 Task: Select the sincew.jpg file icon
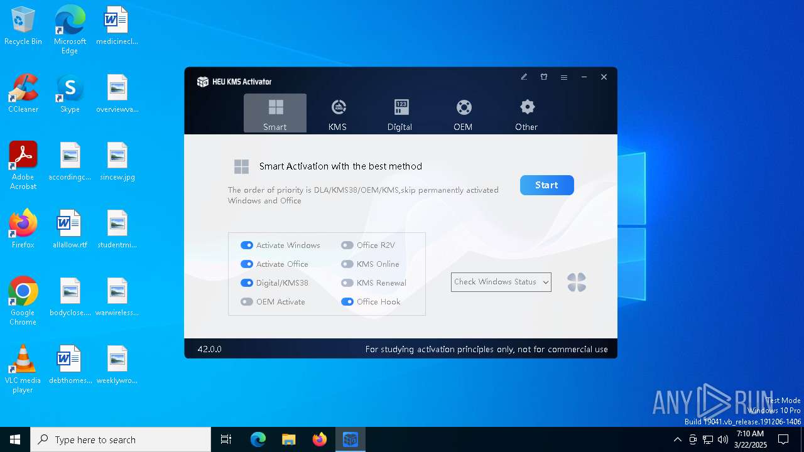pyautogui.click(x=117, y=161)
